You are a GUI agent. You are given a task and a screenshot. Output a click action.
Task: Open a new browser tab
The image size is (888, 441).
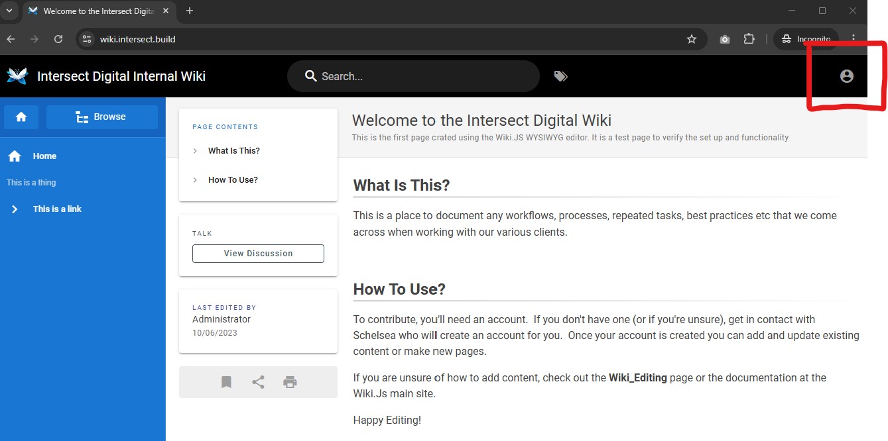[190, 11]
